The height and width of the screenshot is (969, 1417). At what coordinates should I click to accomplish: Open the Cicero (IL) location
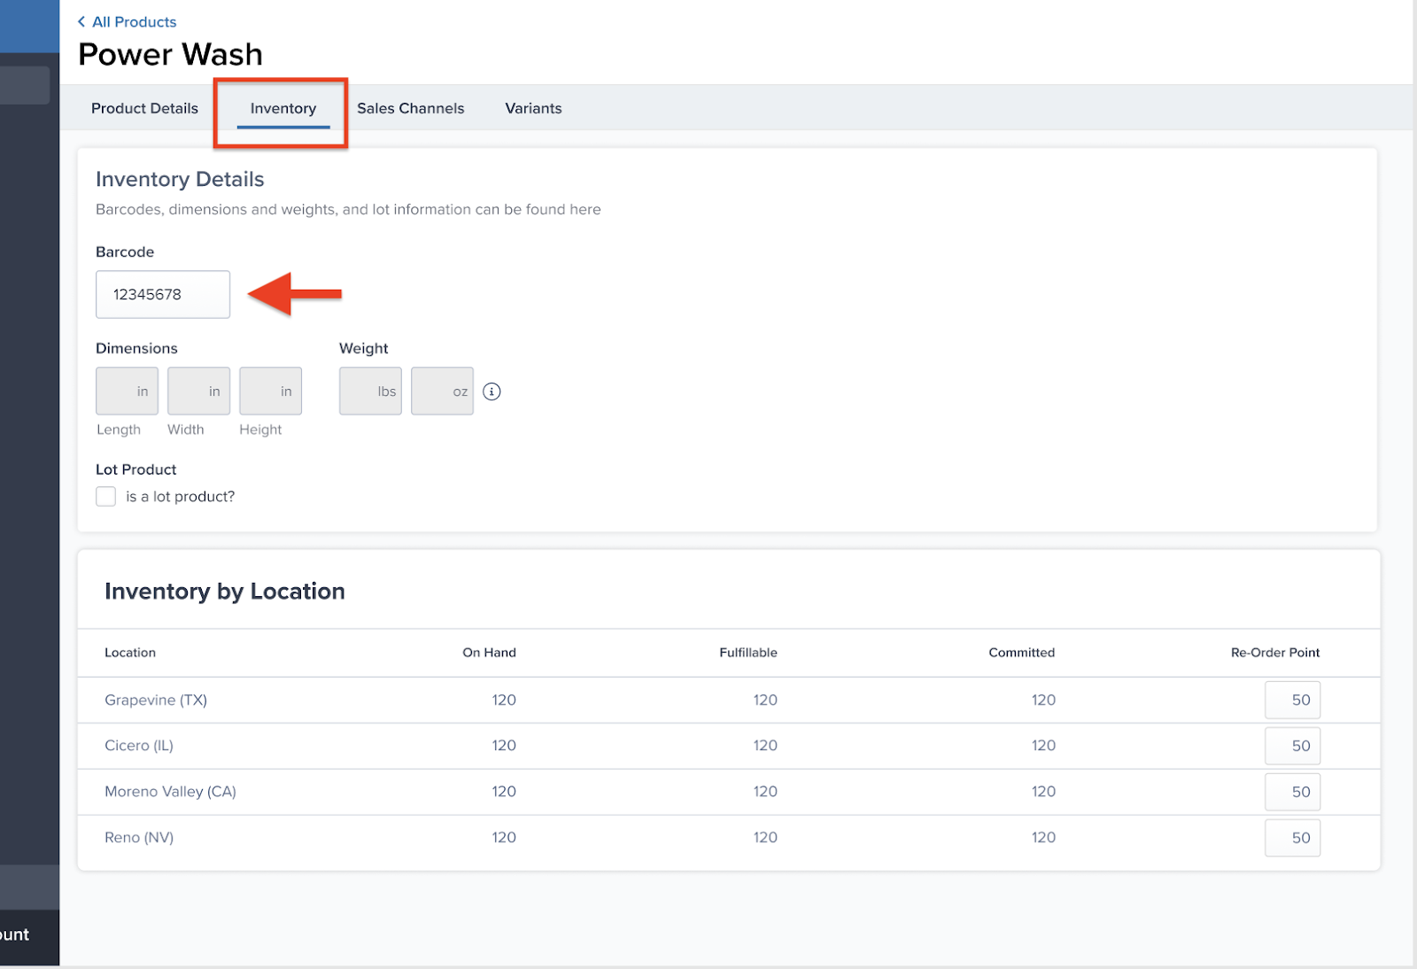click(x=139, y=746)
